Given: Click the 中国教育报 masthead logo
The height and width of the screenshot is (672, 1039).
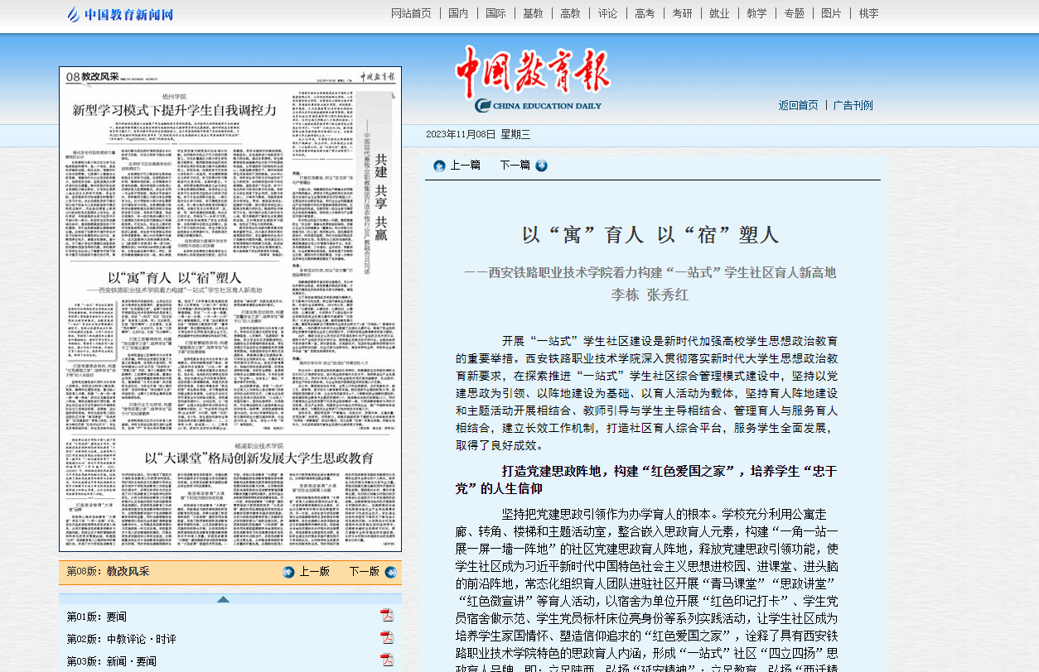Looking at the screenshot, I should click(534, 79).
